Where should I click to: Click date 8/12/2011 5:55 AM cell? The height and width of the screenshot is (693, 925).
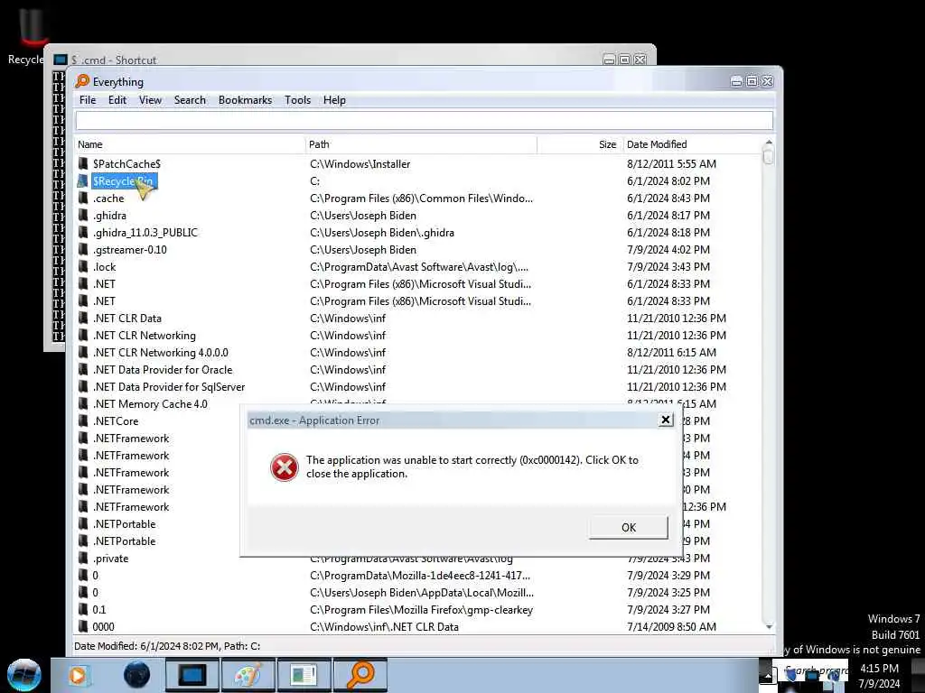(671, 164)
